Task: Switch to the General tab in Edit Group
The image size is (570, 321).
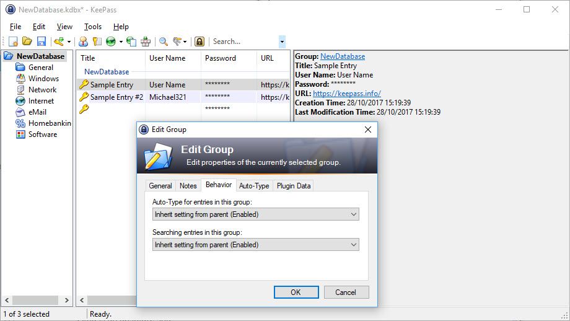Action: (x=160, y=186)
